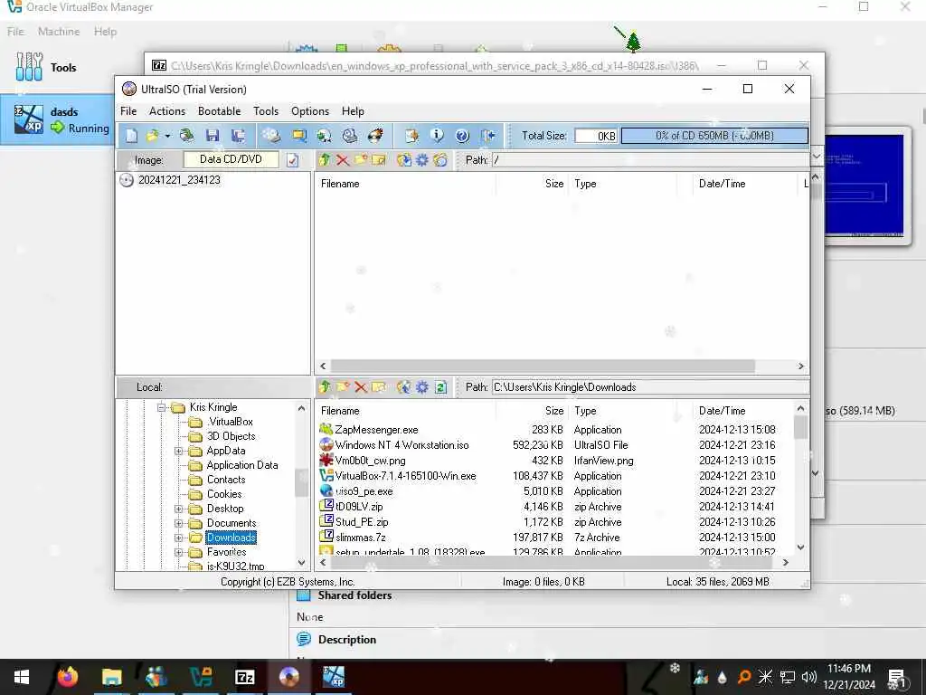Image resolution: width=926 pixels, height=695 pixels.
Task: Click the bootable checkmark icon beside Data CD/DVD
Action: click(292, 160)
